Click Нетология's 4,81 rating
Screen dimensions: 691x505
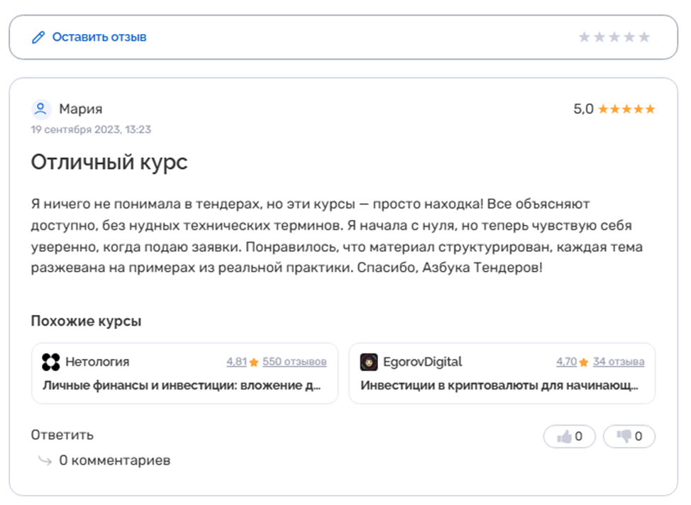pyautogui.click(x=236, y=362)
